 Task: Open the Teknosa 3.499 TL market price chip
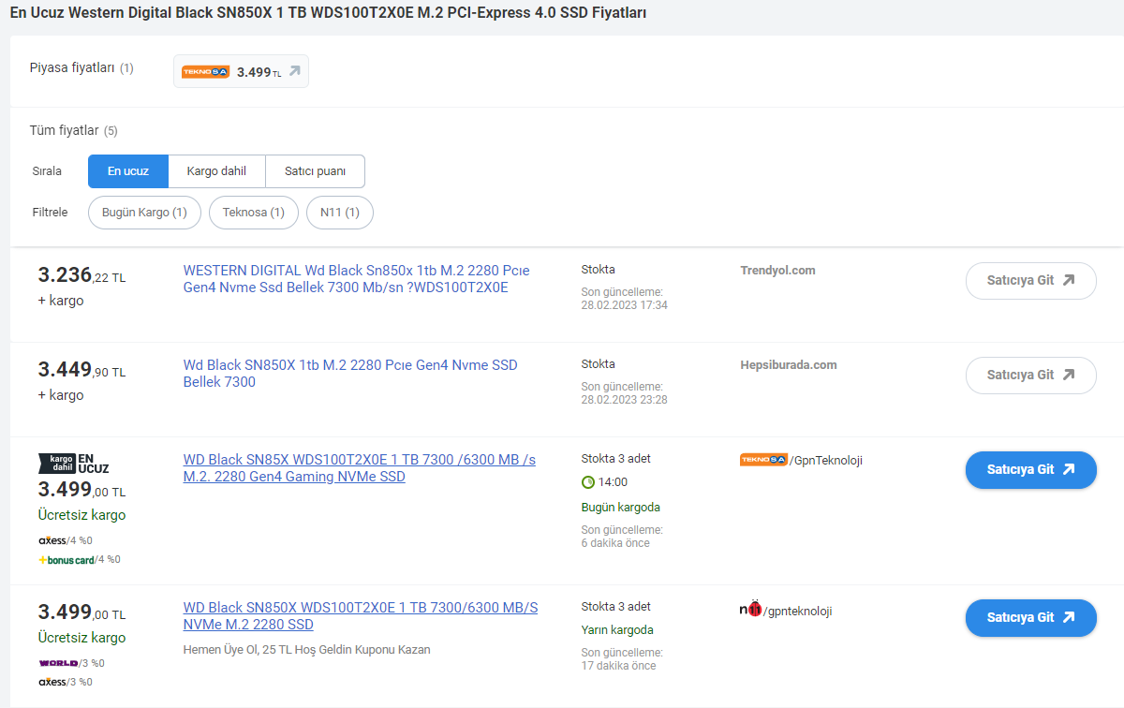pos(241,71)
